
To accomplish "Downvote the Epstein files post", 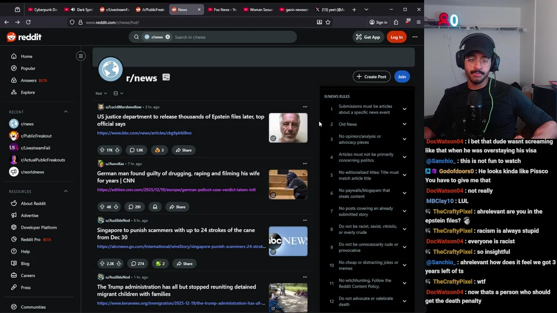I will pos(117,150).
